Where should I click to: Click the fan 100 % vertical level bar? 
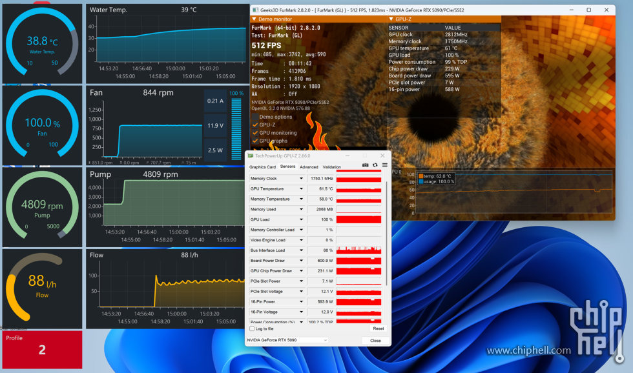pyautogui.click(x=236, y=128)
